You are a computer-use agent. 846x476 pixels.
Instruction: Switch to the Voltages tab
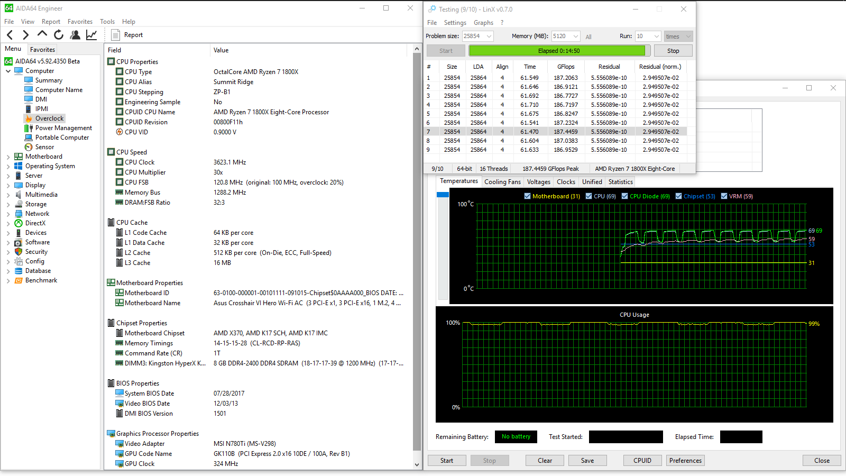click(538, 182)
